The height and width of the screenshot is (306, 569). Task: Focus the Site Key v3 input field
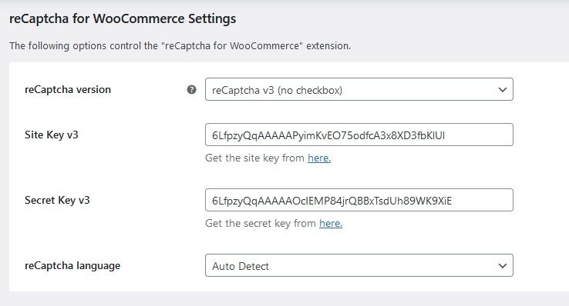tap(359, 135)
